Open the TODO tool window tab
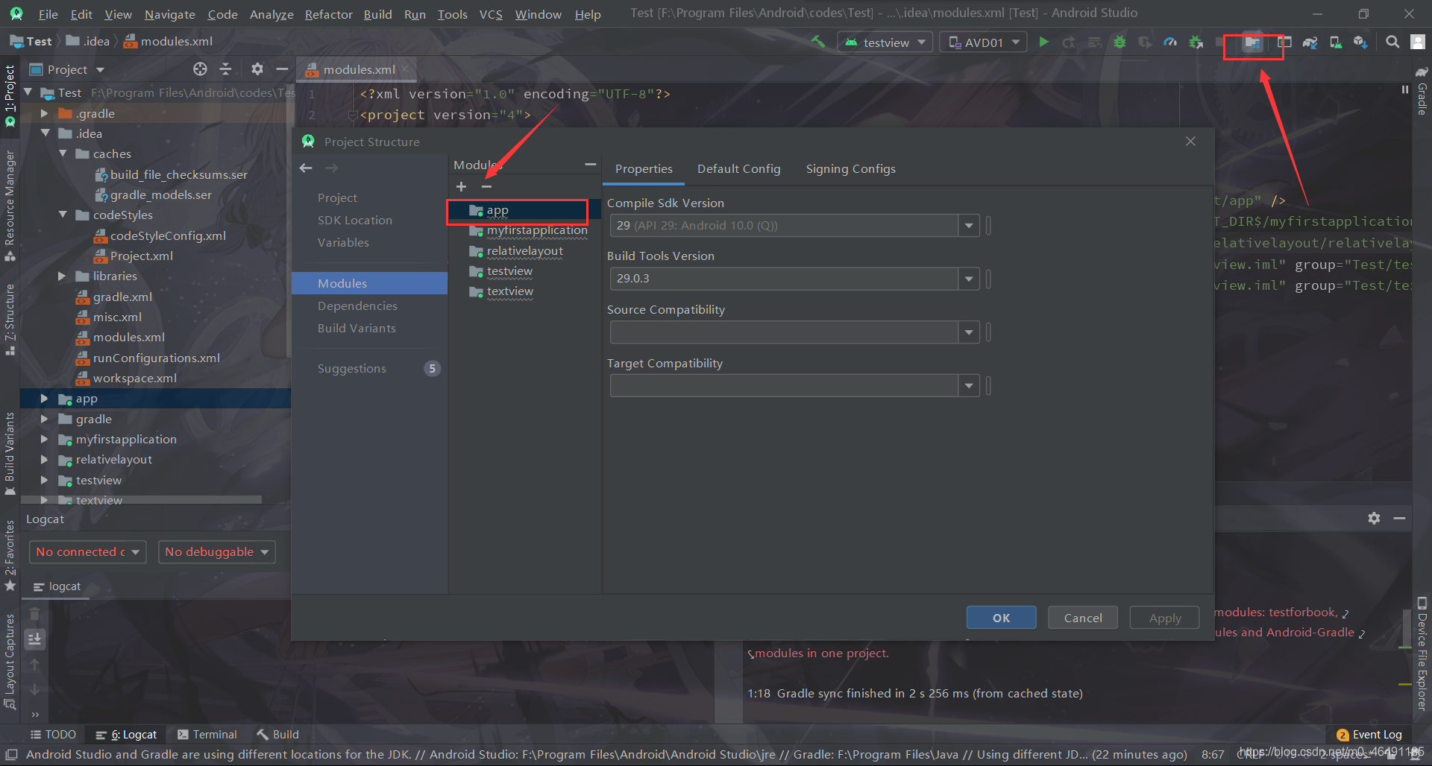Image resolution: width=1432 pixels, height=766 pixels. [53, 735]
